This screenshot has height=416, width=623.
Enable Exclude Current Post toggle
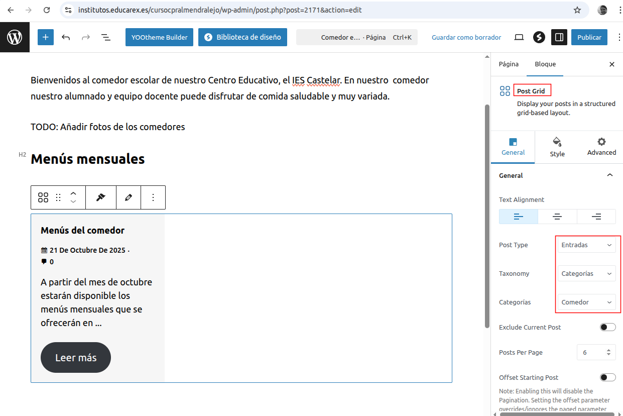click(x=607, y=327)
